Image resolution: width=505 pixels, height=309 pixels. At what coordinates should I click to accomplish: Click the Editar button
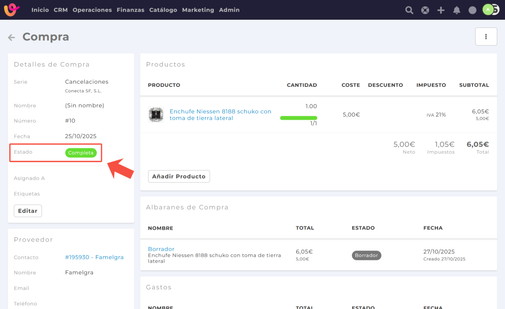point(28,211)
